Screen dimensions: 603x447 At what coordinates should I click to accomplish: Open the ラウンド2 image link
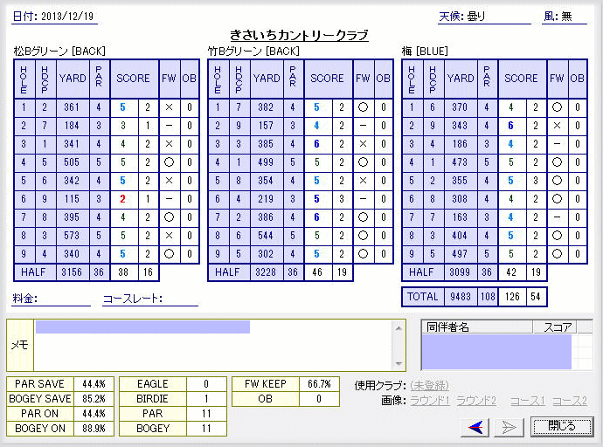coord(476,401)
